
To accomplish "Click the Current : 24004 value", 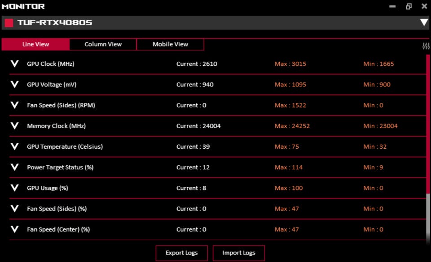I will coord(198,126).
